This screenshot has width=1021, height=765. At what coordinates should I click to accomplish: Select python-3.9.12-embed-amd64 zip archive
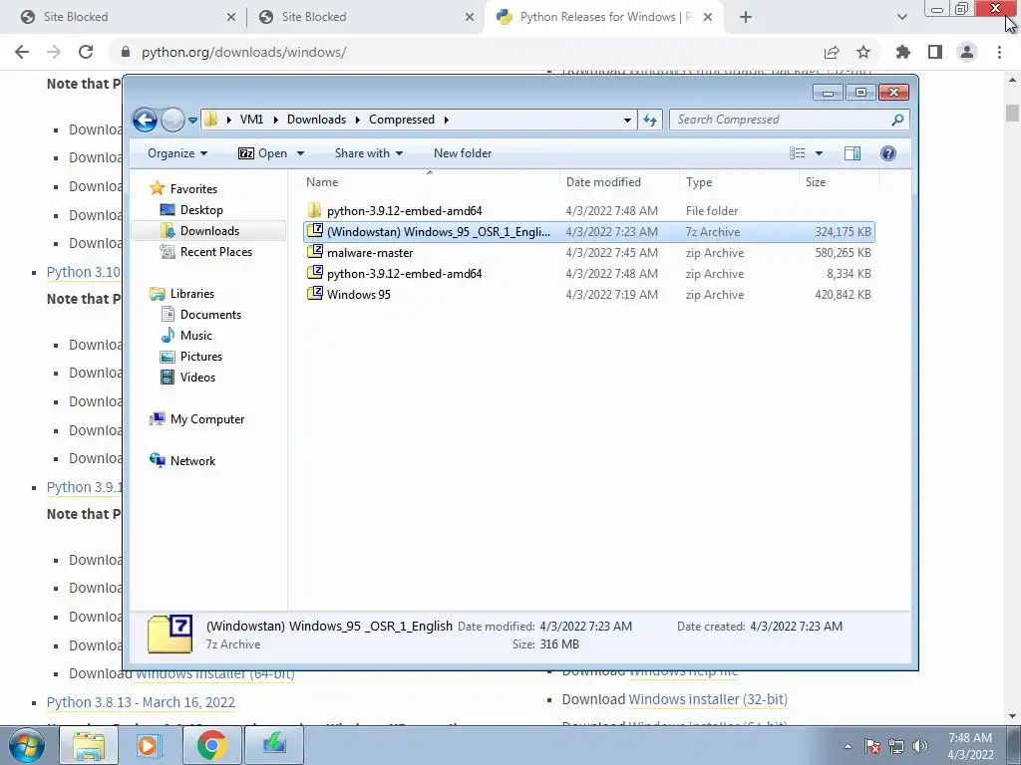pos(588,273)
